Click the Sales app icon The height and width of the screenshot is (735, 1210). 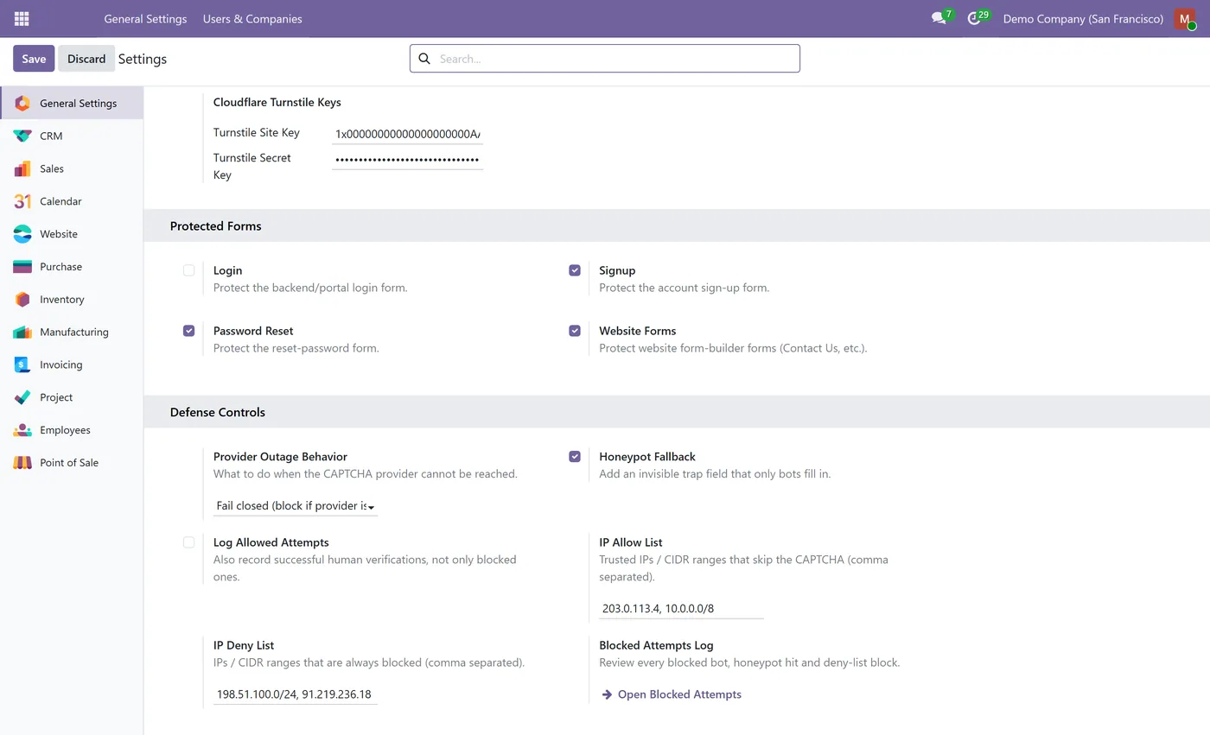click(22, 169)
